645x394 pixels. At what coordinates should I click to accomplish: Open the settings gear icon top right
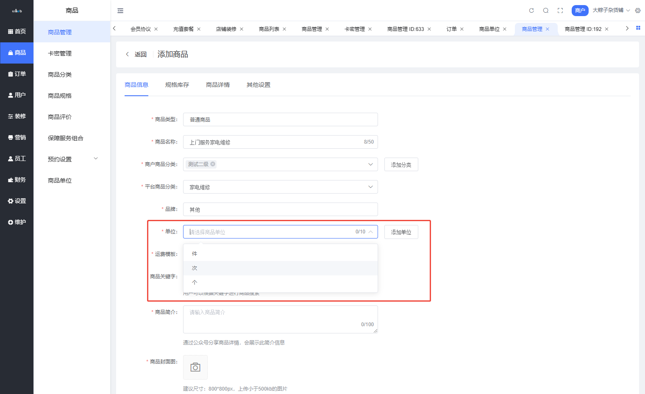click(638, 11)
